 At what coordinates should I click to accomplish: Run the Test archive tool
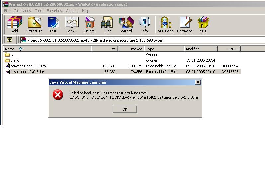53,25
